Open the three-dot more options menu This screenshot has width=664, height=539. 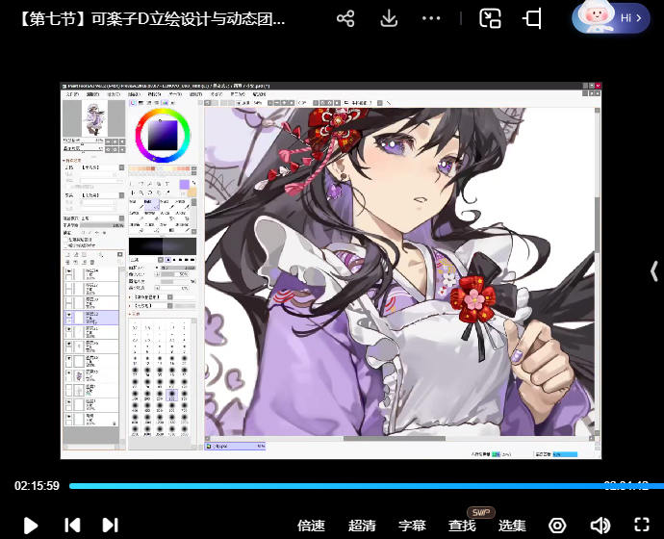[432, 18]
